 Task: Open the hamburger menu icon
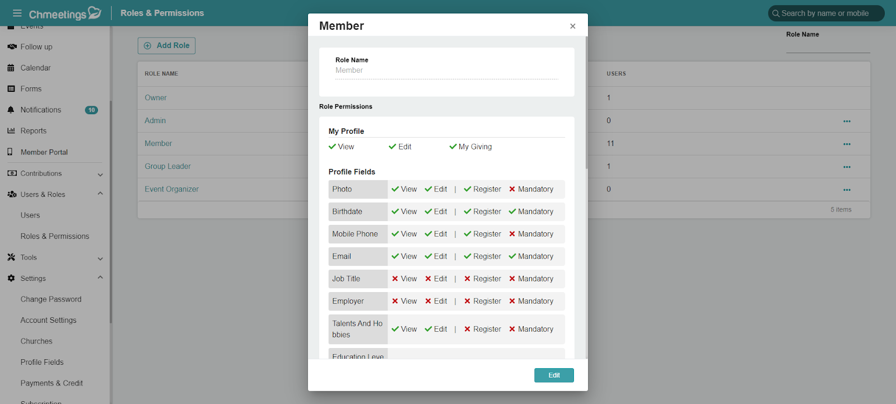coord(17,13)
